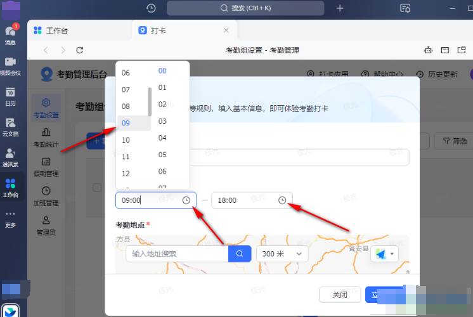This screenshot has width=473, height=317.
Task: Open Contacts (通讯录) in left sidebar
Action: pyautogui.click(x=11, y=157)
